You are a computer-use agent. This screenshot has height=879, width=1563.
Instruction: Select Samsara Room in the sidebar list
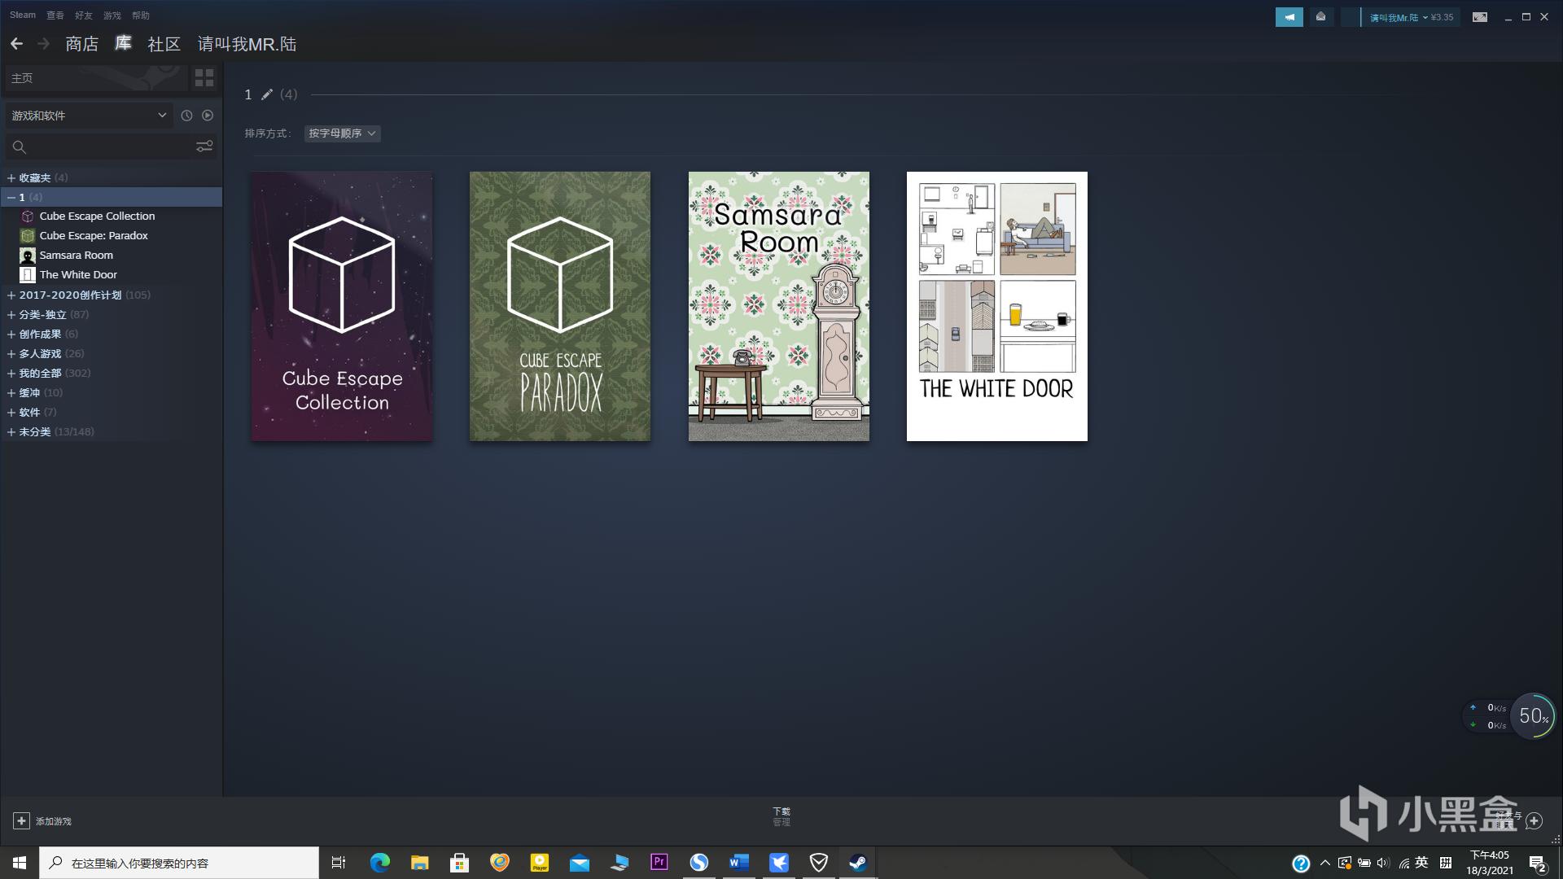tap(76, 255)
